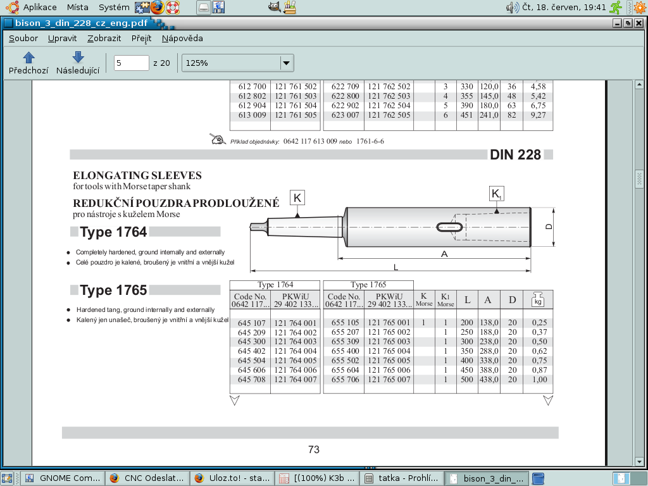Switch to GNOME Commander taskbar window
Image resolution: width=648 pixels, height=486 pixels.
[62, 478]
